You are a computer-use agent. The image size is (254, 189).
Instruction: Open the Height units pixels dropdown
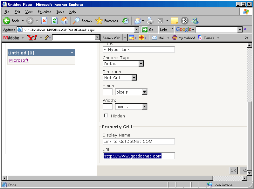(x=144, y=92)
